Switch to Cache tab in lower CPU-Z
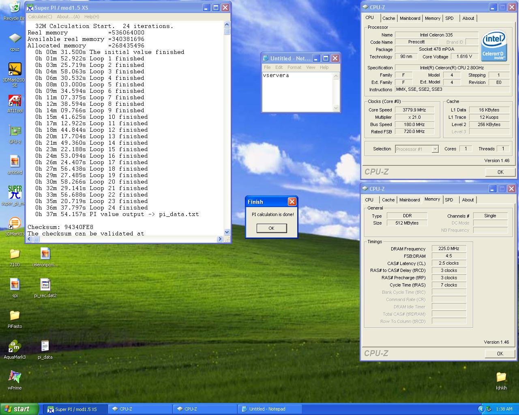Image resolution: width=519 pixels, height=415 pixels. tap(388, 200)
